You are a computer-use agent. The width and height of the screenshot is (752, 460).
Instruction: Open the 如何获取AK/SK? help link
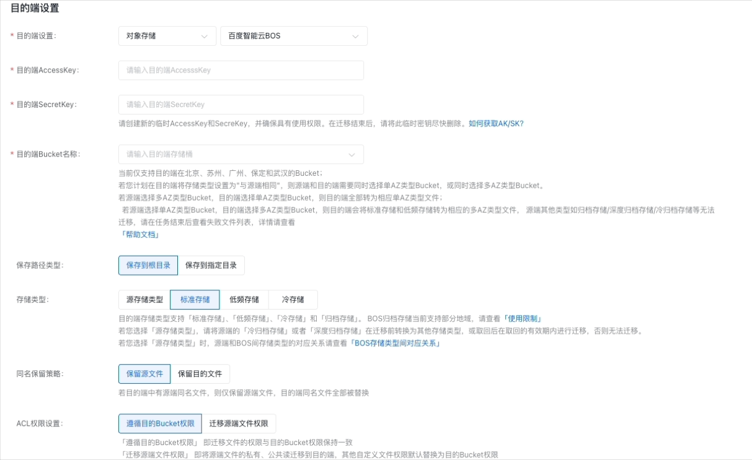[x=496, y=123]
